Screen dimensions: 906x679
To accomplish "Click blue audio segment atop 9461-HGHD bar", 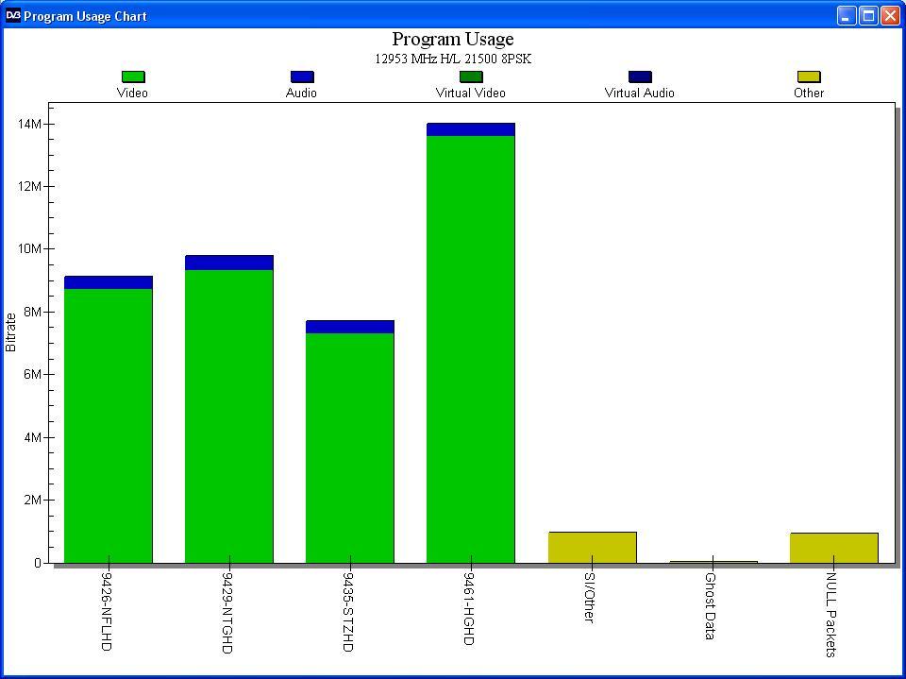I will pos(470,129).
